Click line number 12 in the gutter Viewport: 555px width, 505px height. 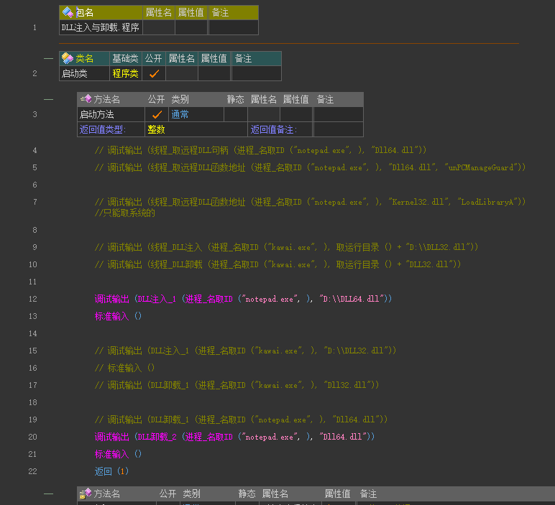tap(33, 299)
